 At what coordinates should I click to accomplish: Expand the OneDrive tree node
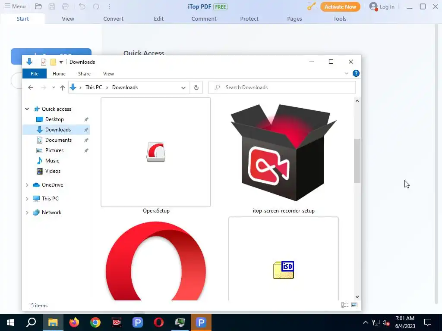coord(27,185)
